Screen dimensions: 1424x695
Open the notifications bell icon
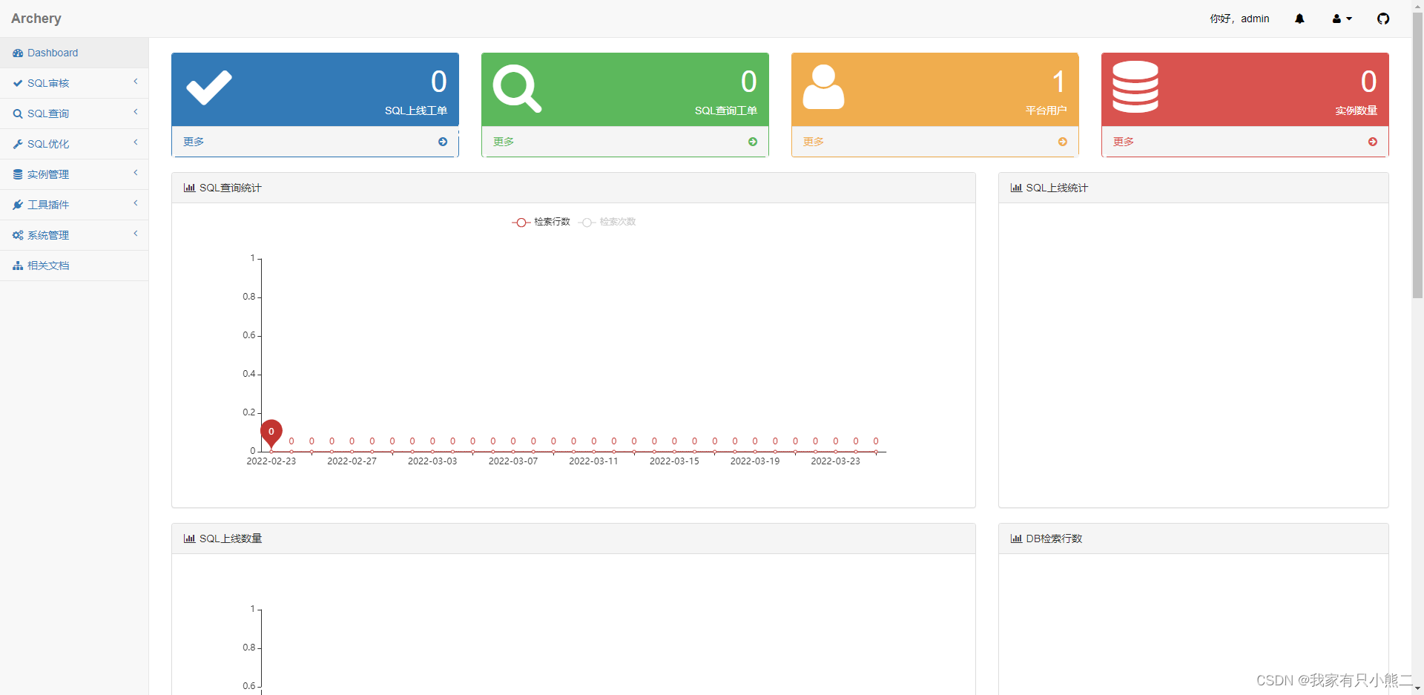[1299, 19]
